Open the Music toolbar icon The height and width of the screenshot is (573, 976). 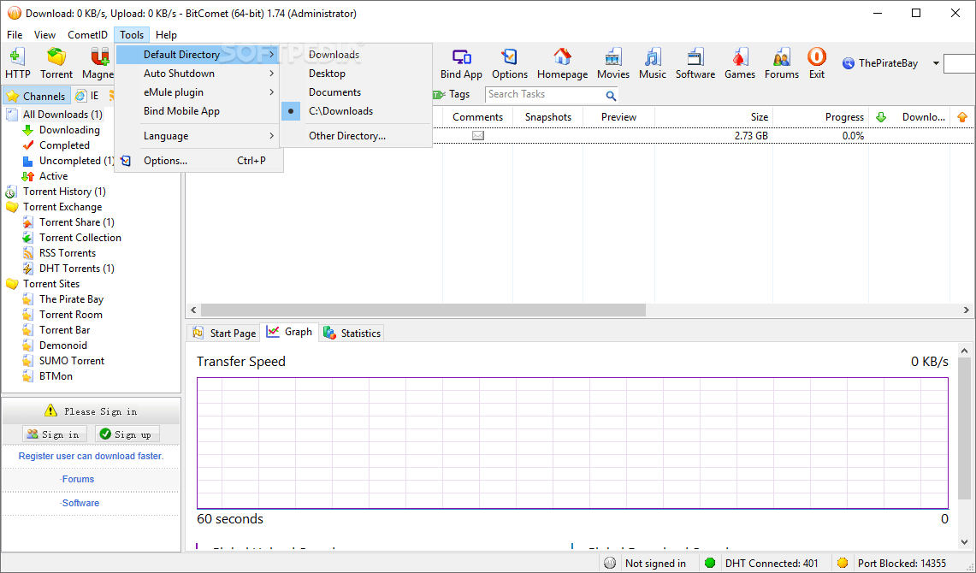coord(653,62)
